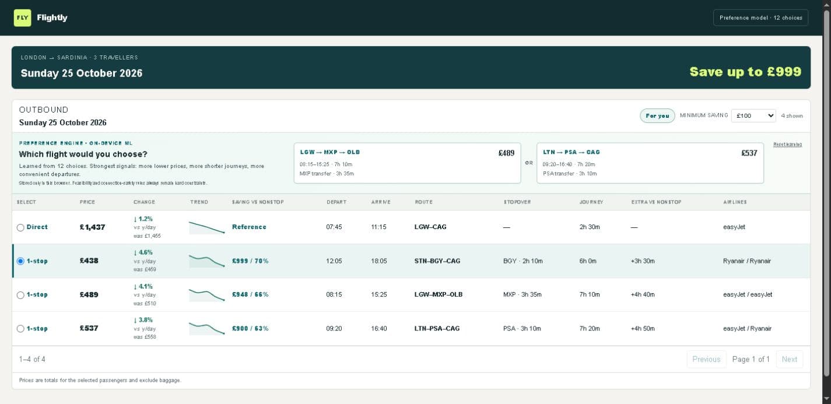Click the Next page button
Viewport: 831px width, 404px height.
(789, 359)
